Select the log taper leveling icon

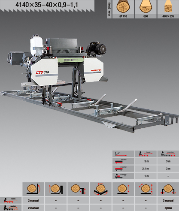click(x=146, y=189)
